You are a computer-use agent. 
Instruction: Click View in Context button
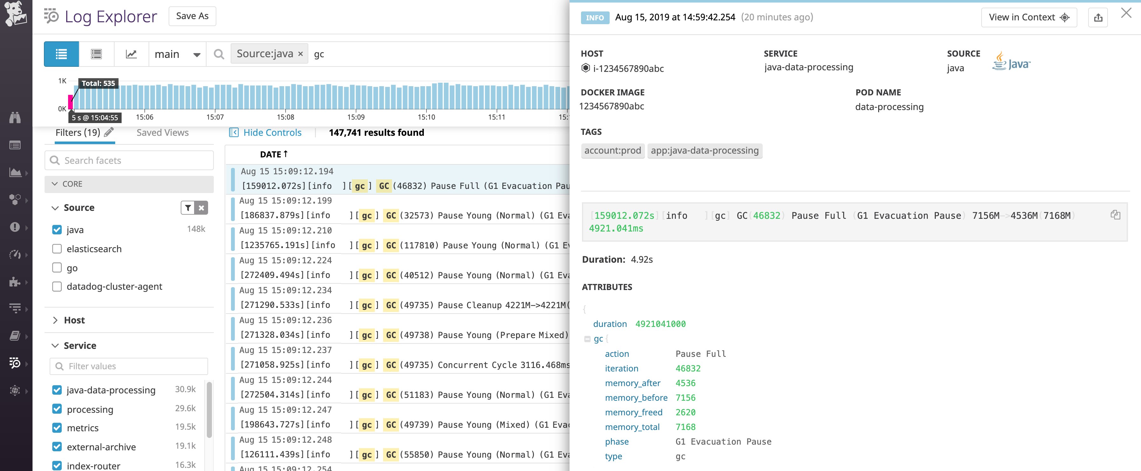coord(1028,17)
